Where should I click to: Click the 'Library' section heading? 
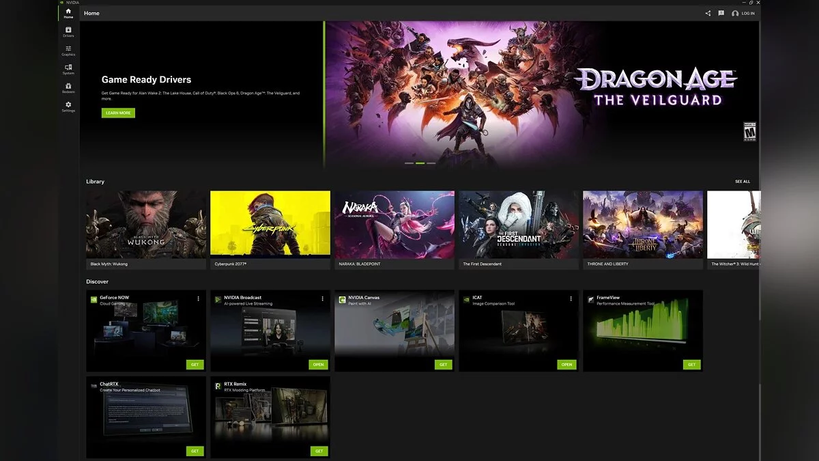click(95, 182)
